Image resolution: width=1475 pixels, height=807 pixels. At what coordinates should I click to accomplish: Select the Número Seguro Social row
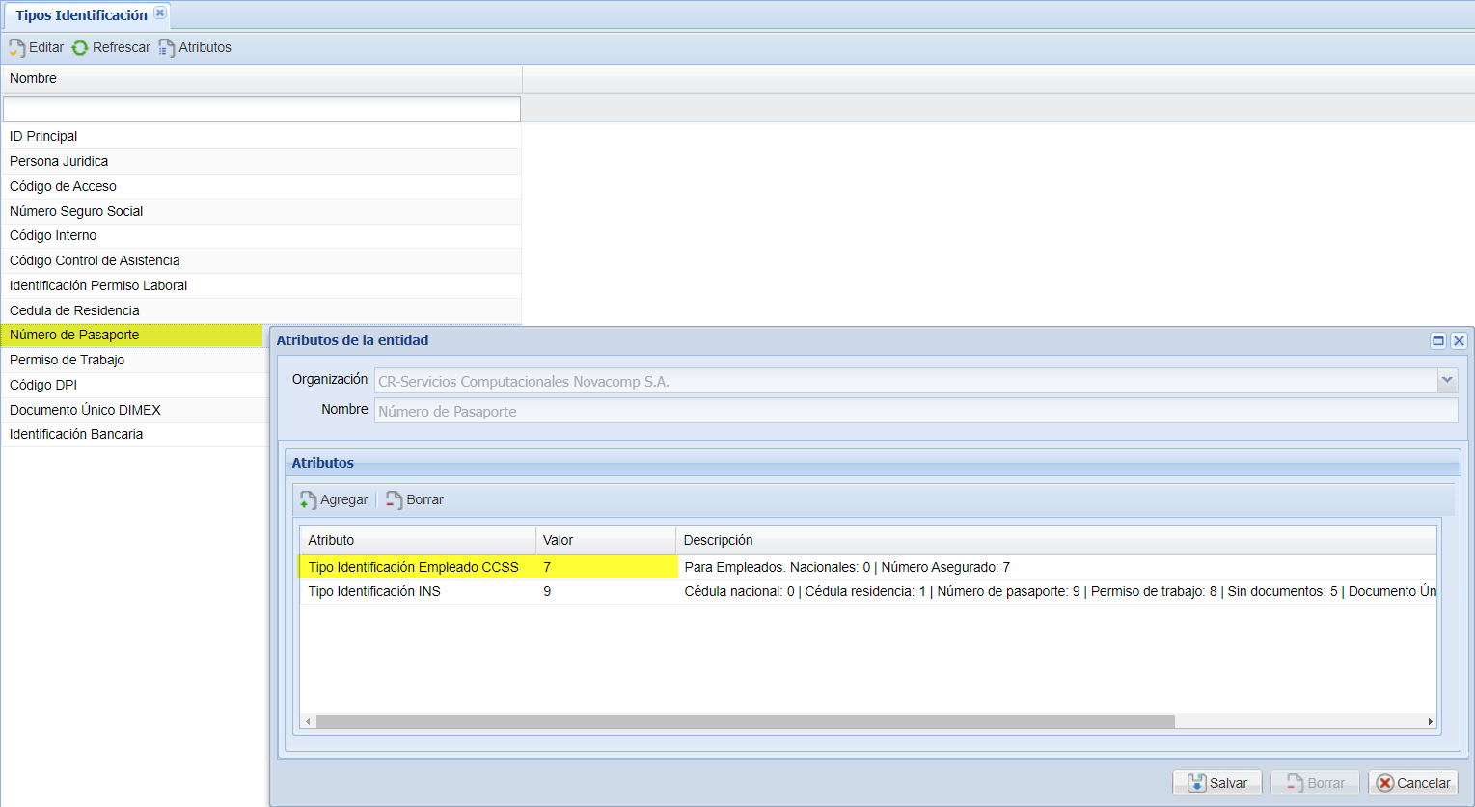261,211
